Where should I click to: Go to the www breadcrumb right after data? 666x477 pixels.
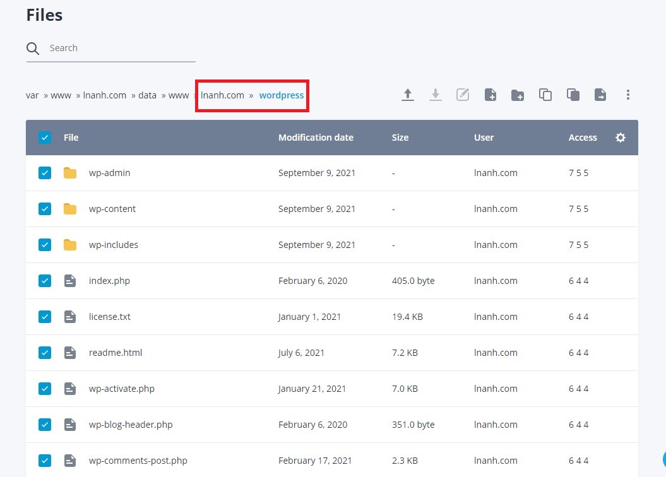tap(179, 95)
